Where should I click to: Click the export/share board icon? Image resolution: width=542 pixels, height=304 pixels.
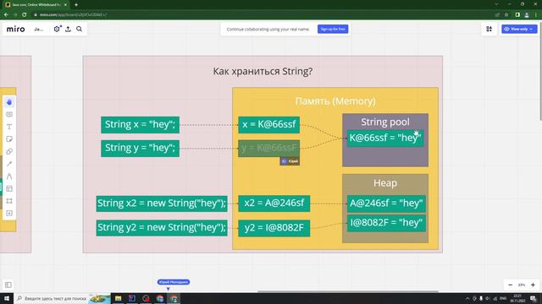(x=68, y=29)
